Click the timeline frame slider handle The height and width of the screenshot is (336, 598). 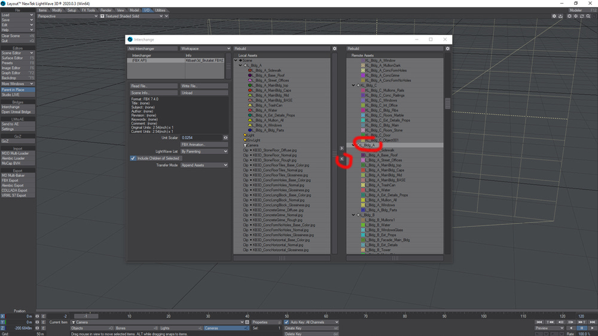click(86, 316)
